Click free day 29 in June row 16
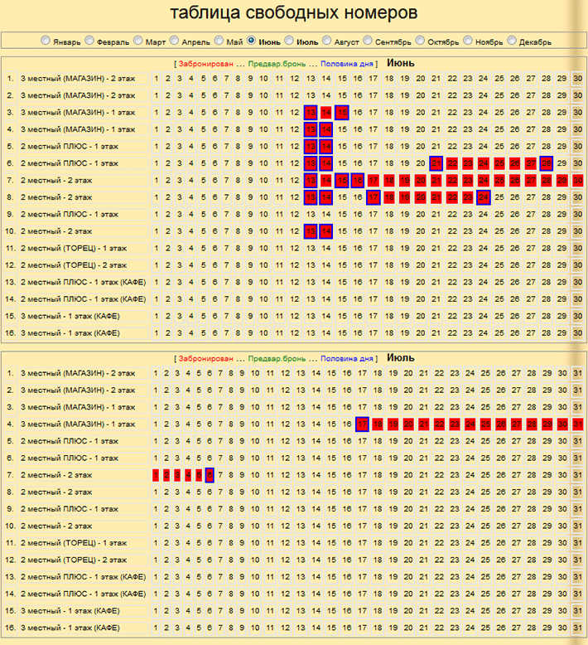The height and width of the screenshot is (645, 588). pyautogui.click(x=562, y=333)
